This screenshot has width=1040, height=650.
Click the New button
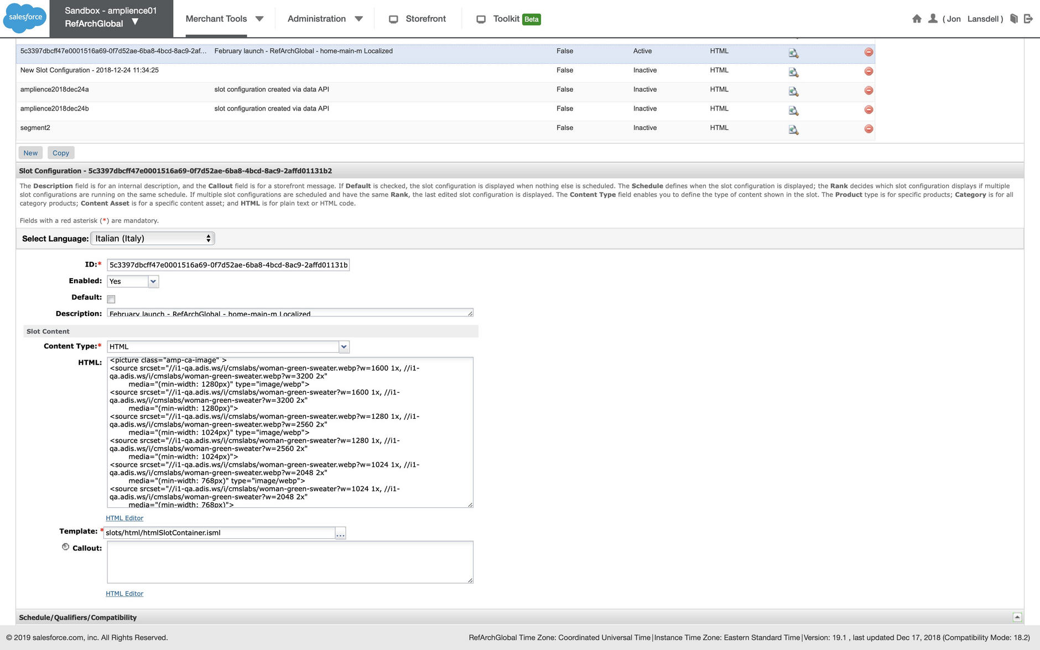tap(30, 153)
